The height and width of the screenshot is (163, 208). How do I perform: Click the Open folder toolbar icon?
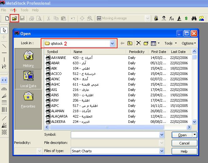14,18
